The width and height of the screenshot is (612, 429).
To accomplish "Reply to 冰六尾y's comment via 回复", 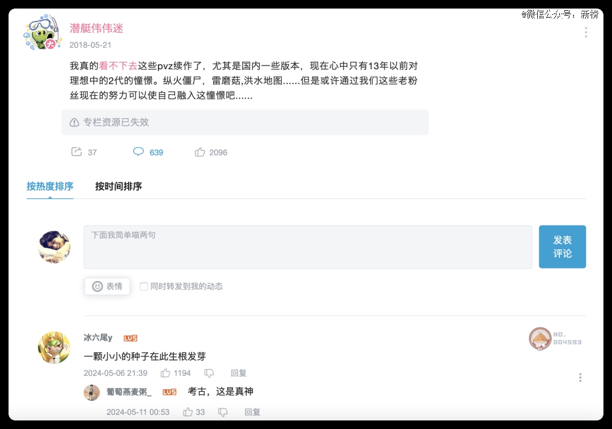I will [239, 373].
